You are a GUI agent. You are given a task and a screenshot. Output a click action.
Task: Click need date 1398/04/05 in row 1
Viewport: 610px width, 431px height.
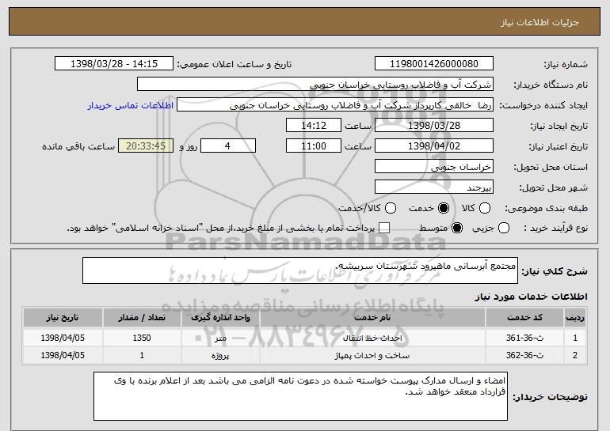coord(63,338)
